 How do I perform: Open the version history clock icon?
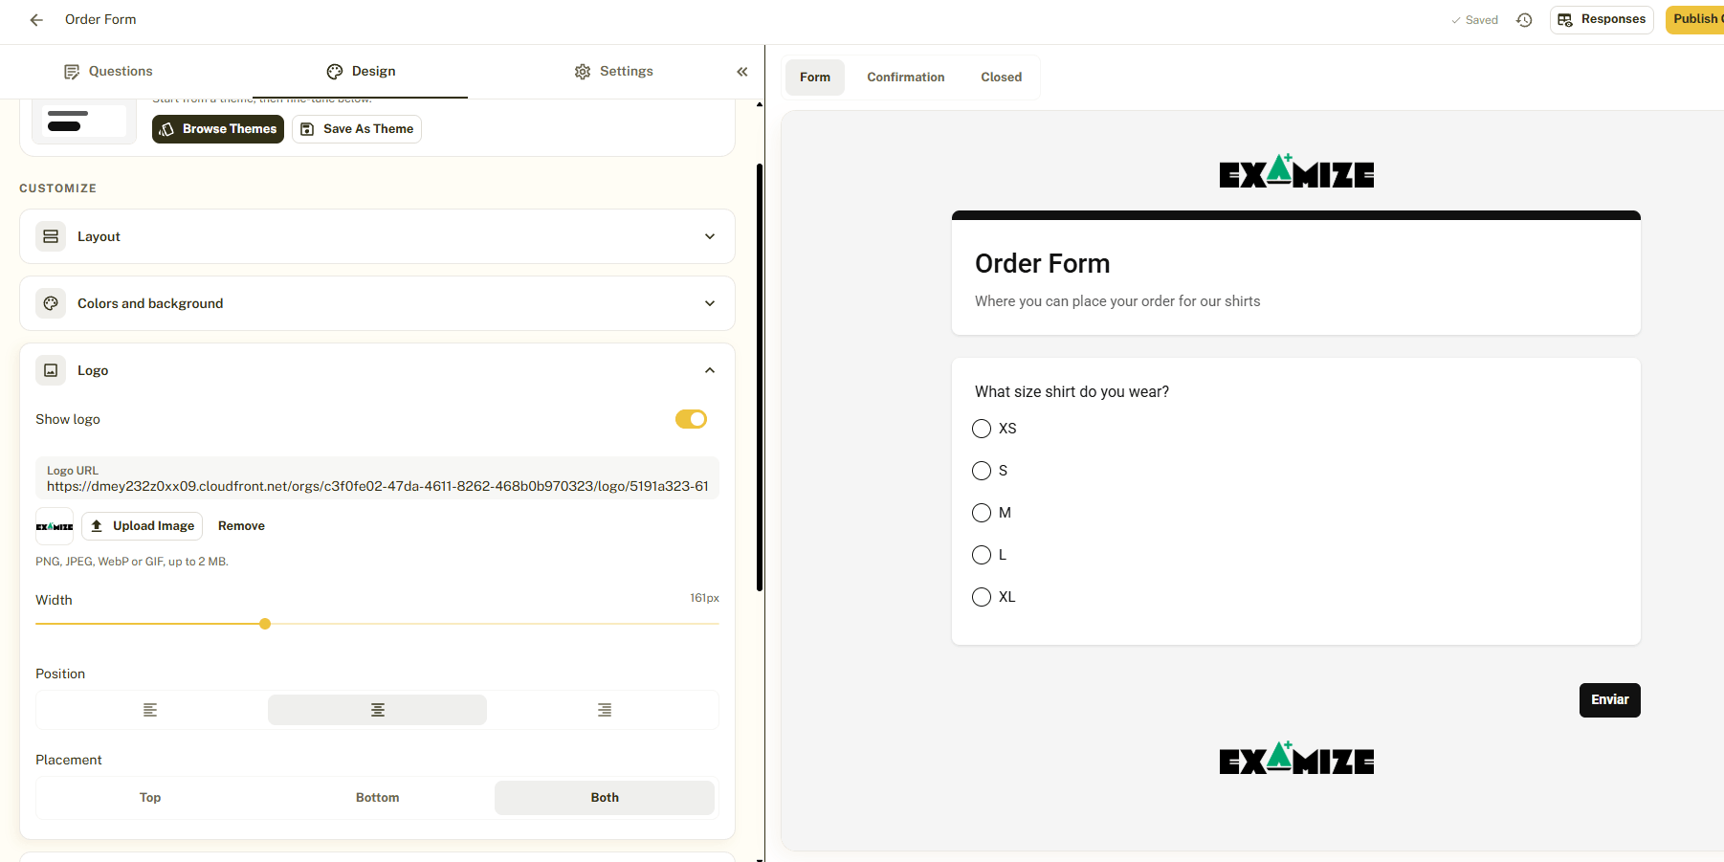tap(1524, 20)
